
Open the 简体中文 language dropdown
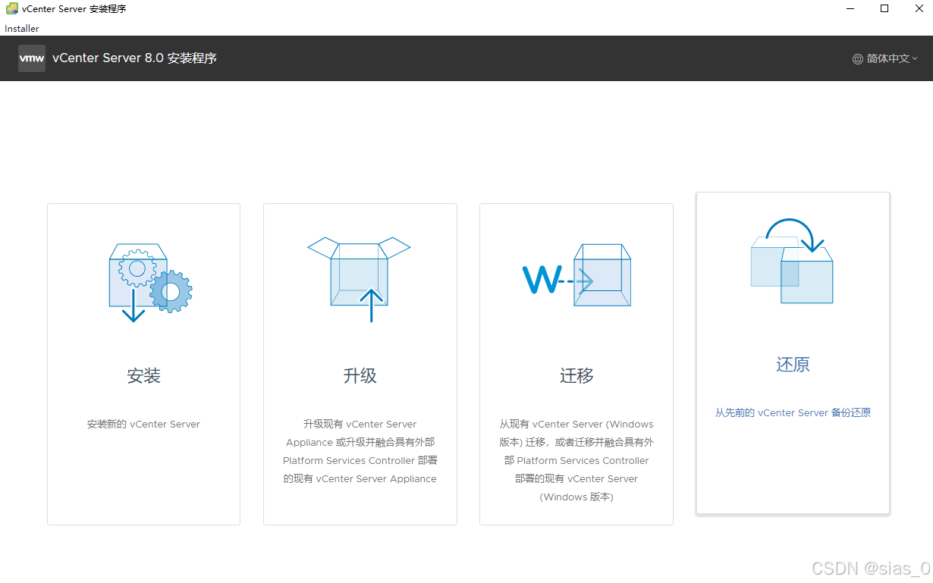(x=885, y=58)
